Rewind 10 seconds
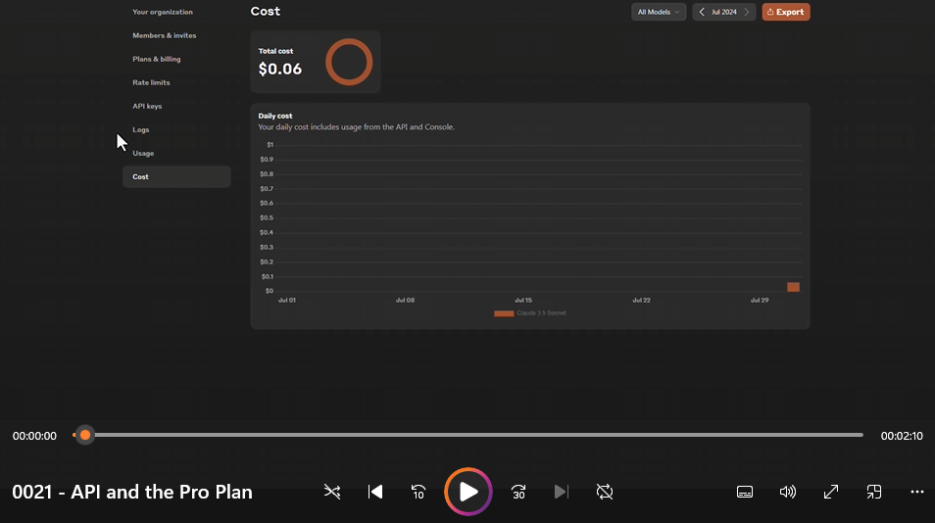Viewport: 935px width, 523px height. tap(418, 492)
